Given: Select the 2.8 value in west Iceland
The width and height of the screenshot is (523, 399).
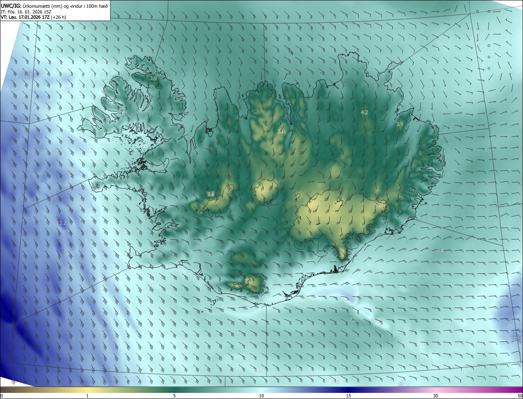Looking at the screenshot, I should [211, 195].
